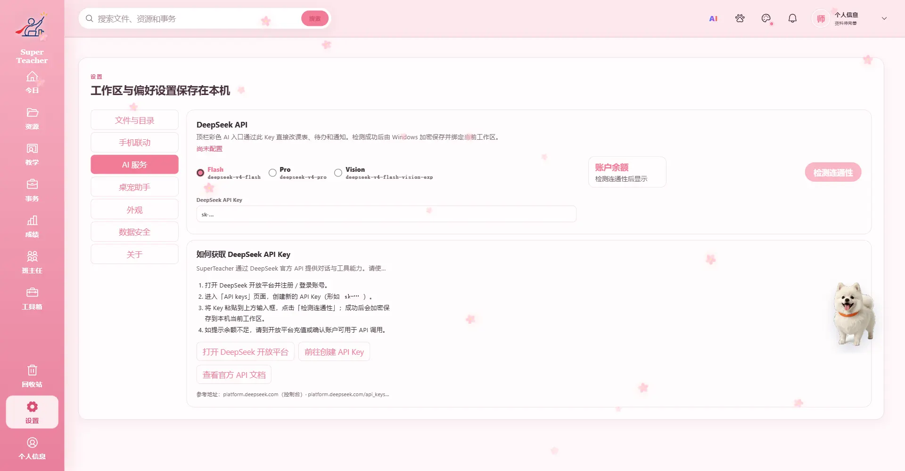Click the DeepSeek API heading

pyautogui.click(x=222, y=125)
